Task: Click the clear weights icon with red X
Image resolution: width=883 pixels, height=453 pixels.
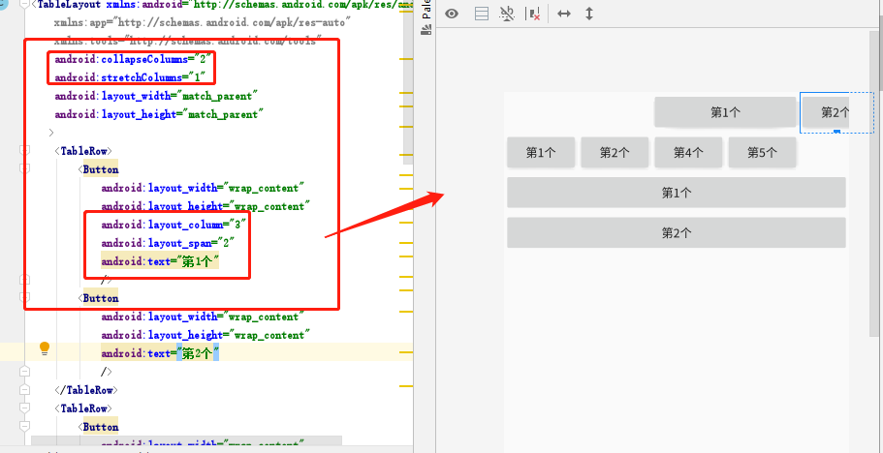Action: coord(533,14)
